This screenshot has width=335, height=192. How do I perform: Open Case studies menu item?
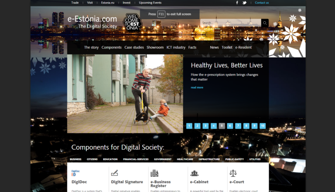pyautogui.click(x=134, y=47)
